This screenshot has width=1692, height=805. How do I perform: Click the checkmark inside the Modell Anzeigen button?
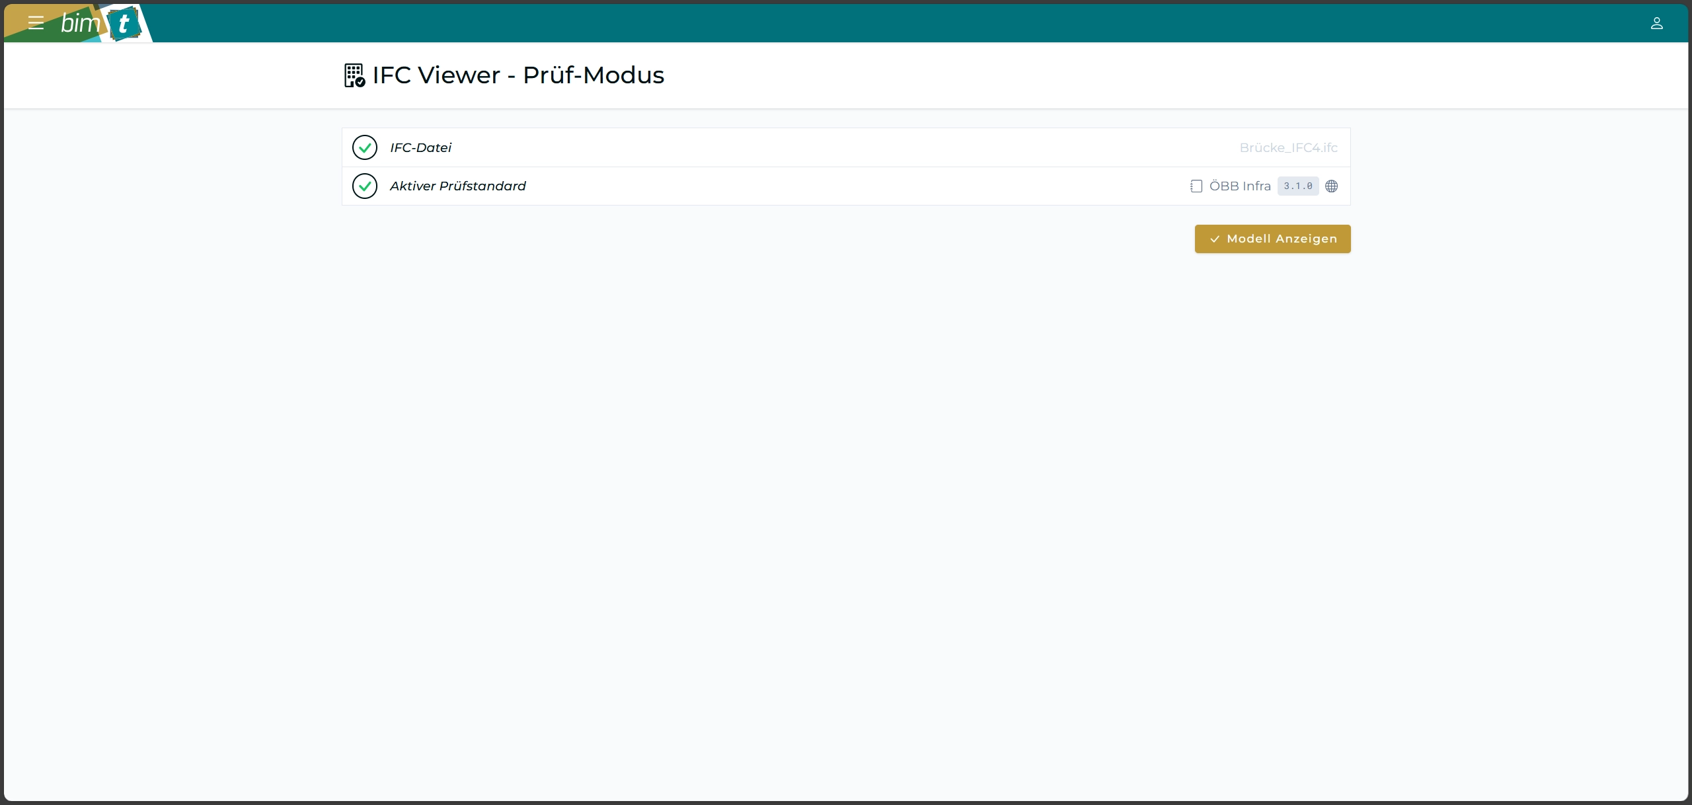click(x=1214, y=239)
